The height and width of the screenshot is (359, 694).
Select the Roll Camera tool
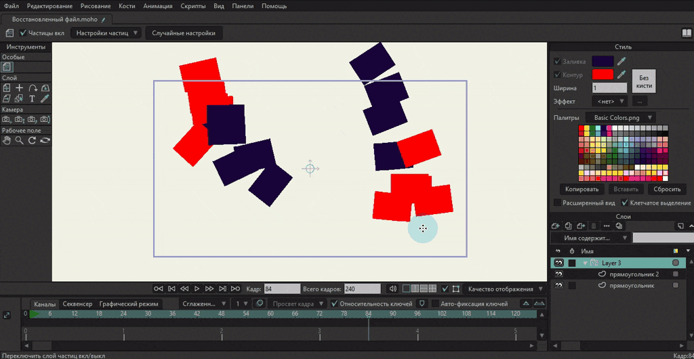click(33, 119)
